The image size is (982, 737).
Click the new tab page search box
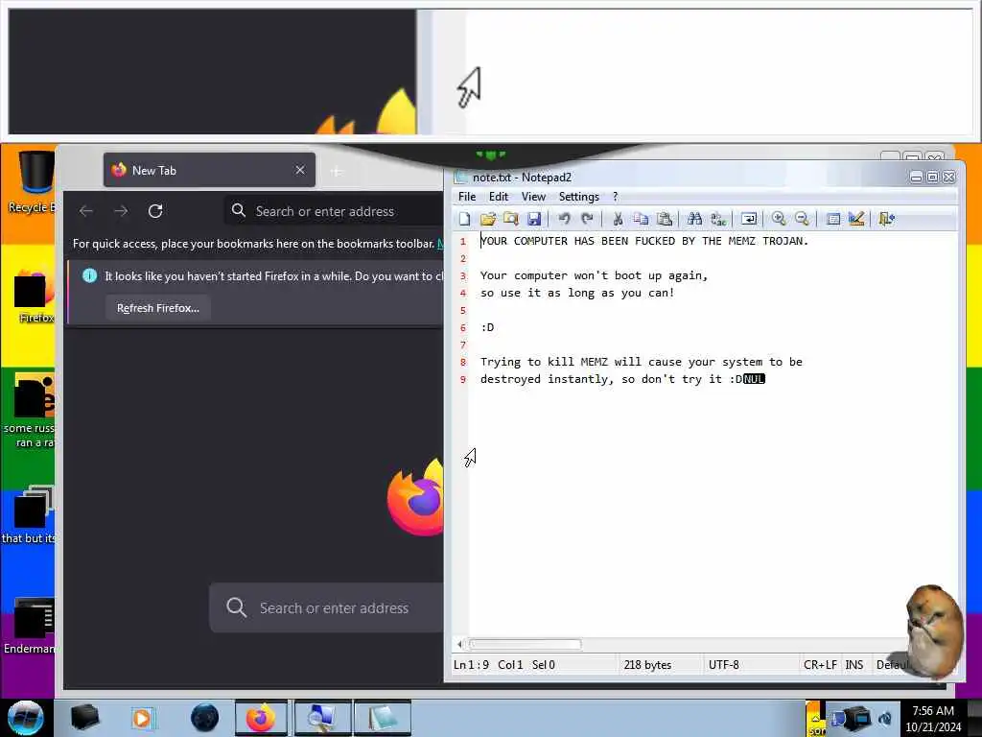pos(326,607)
